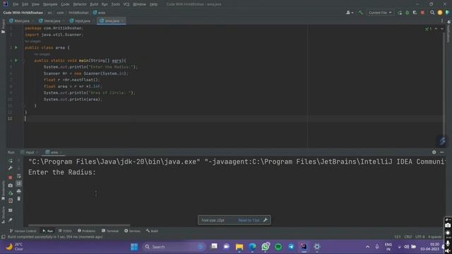
Task: Click the JetBrains Toolbox teal icon
Action: tap(447, 13)
